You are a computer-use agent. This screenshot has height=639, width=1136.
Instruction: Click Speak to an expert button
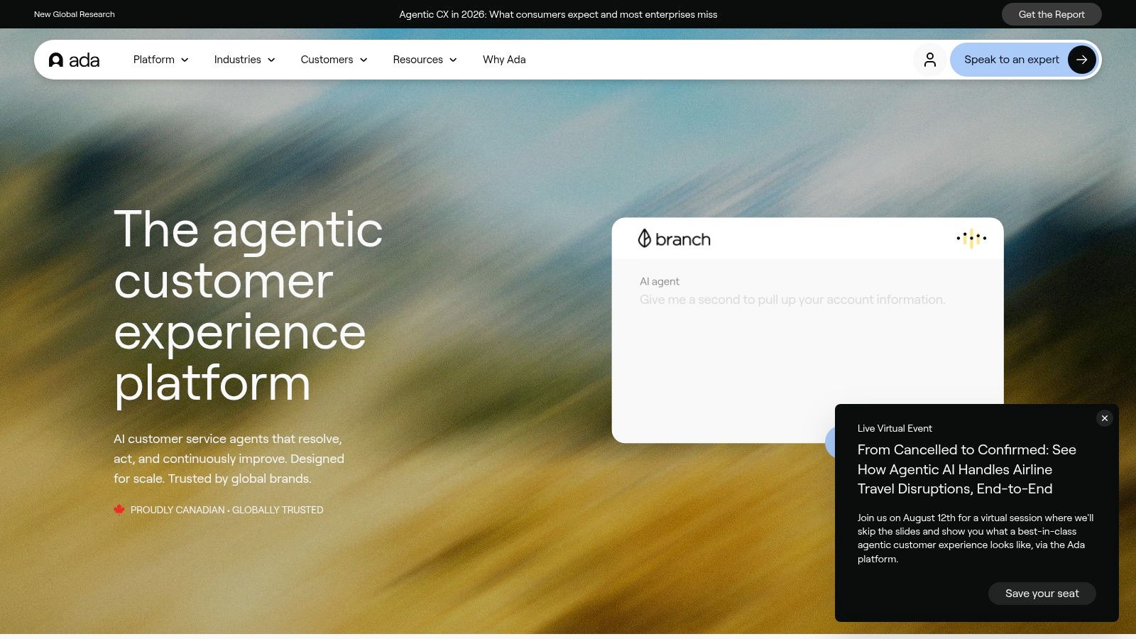pyautogui.click(x=1025, y=60)
